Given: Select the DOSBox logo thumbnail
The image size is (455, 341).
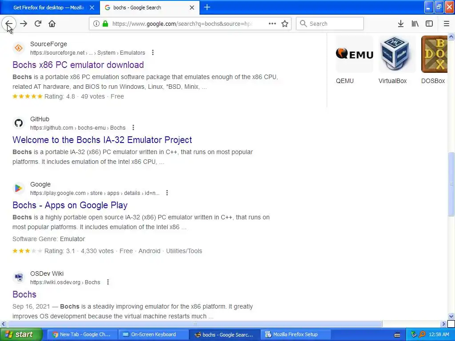Looking at the screenshot, I should pyautogui.click(x=435, y=54).
